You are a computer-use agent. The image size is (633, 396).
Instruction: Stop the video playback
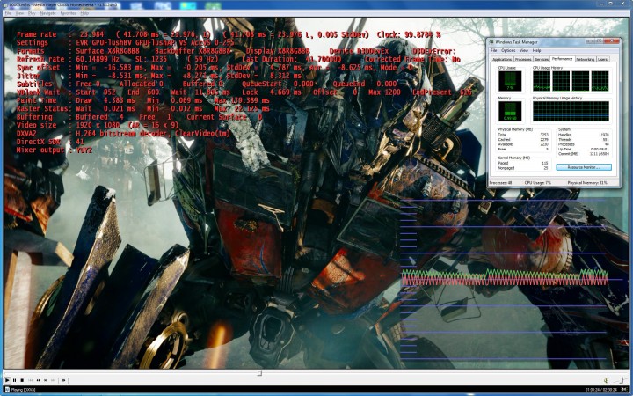22,380
